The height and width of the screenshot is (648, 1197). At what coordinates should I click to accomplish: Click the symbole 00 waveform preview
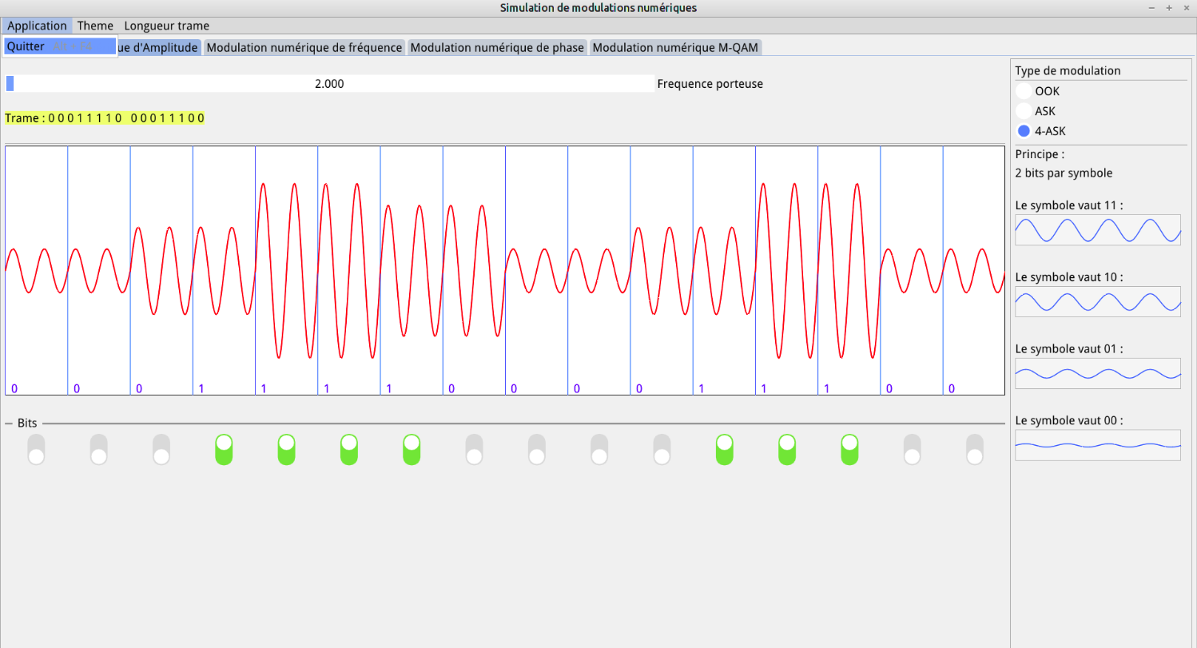[1097, 445]
